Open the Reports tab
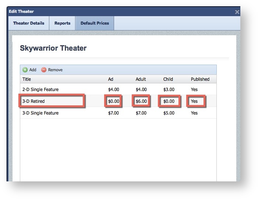The height and width of the screenshot is (199, 258). click(62, 23)
